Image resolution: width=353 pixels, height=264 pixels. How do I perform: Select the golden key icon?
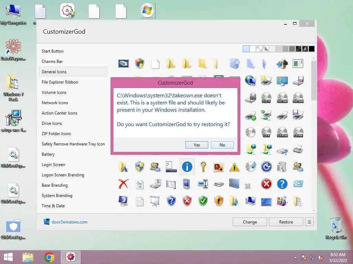(203, 167)
